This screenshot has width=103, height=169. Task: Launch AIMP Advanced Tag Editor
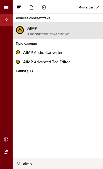click(x=58, y=62)
